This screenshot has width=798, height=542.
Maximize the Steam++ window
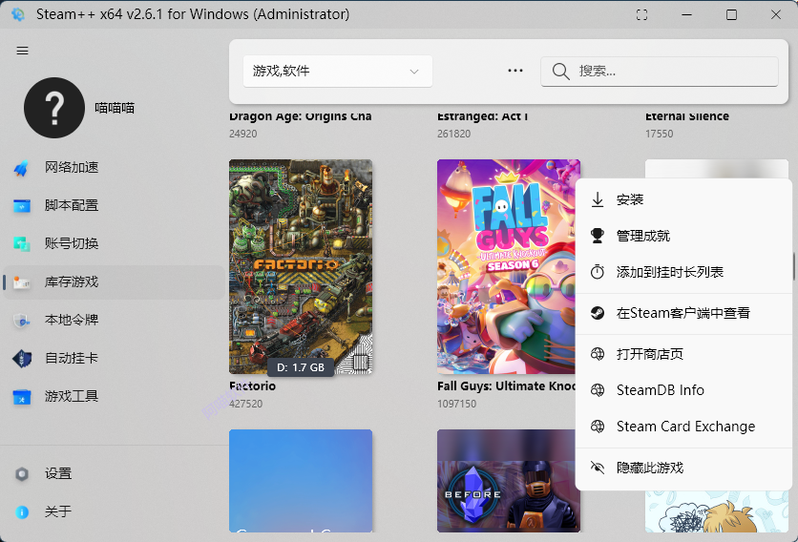(731, 14)
